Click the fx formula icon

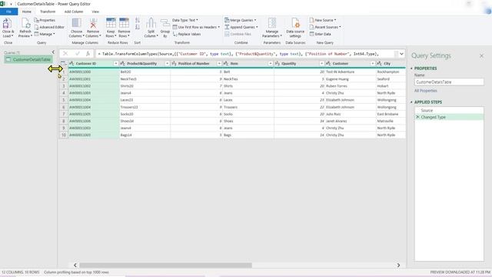pos(88,54)
